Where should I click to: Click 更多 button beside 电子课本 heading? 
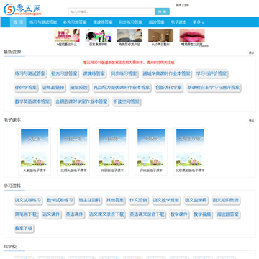pyautogui.click(x=251, y=121)
